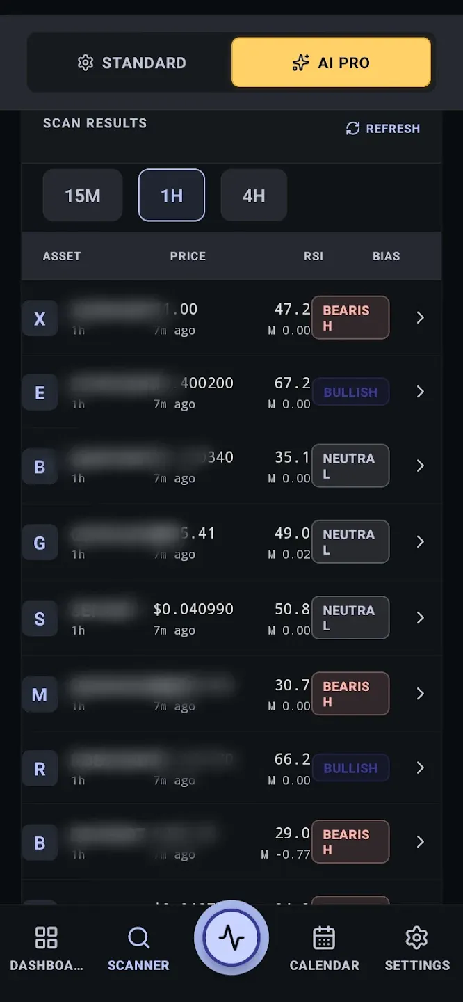Open the Dashboard grid icon
Image resolution: width=463 pixels, height=1002 pixels.
[x=46, y=937]
